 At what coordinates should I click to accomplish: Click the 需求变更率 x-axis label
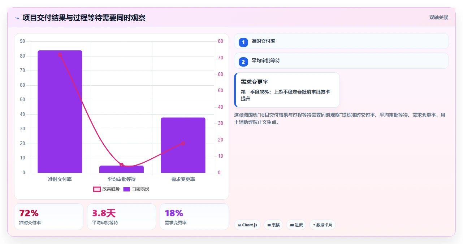[x=183, y=179]
